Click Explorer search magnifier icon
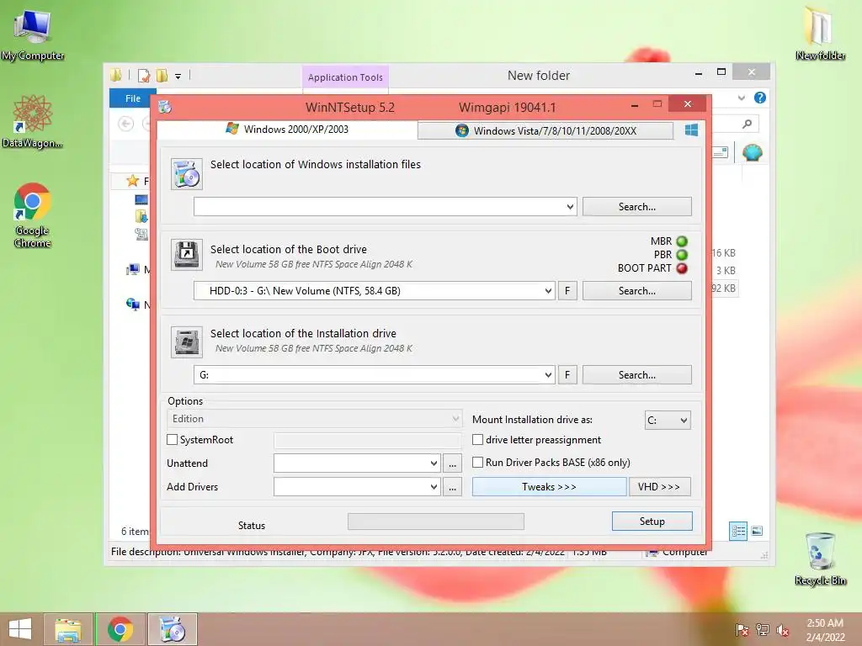Screen dimensions: 862x646 747,124
